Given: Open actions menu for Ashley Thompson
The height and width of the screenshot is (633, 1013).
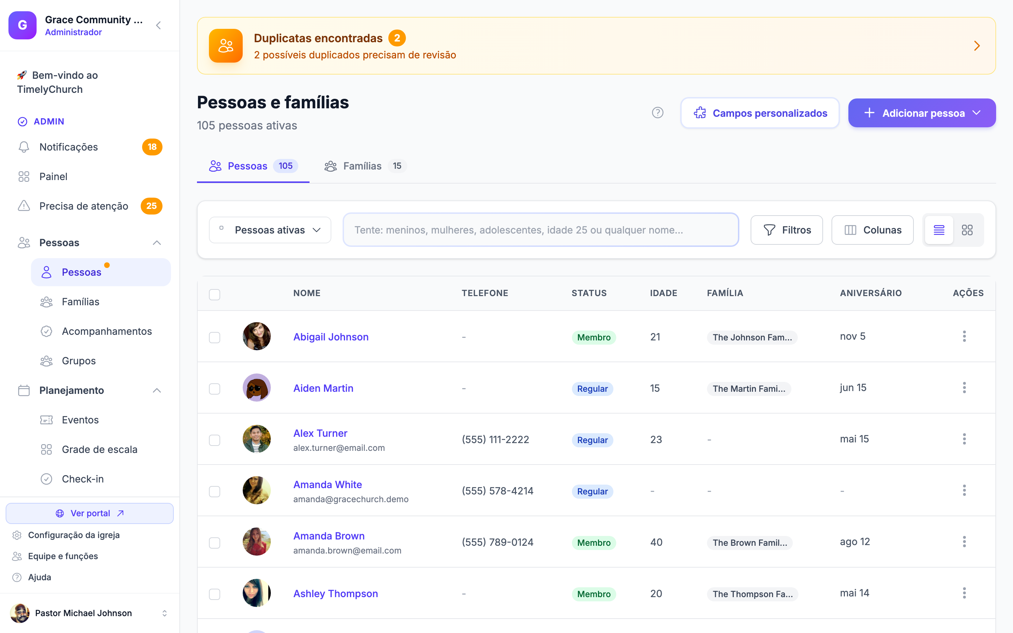Looking at the screenshot, I should pyautogui.click(x=964, y=593).
